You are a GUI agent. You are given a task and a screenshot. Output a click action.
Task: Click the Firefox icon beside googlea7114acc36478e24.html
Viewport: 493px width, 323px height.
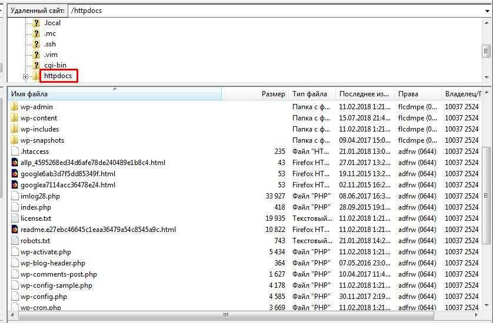15,185
